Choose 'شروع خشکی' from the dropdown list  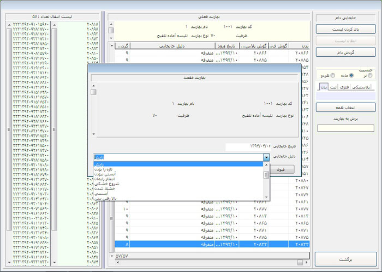pos(178,184)
